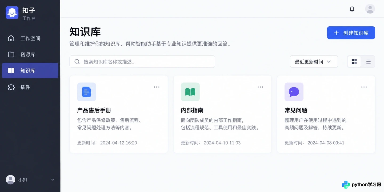
Task: Click the 插件 puzzle icon
Action: pyautogui.click(x=11, y=87)
